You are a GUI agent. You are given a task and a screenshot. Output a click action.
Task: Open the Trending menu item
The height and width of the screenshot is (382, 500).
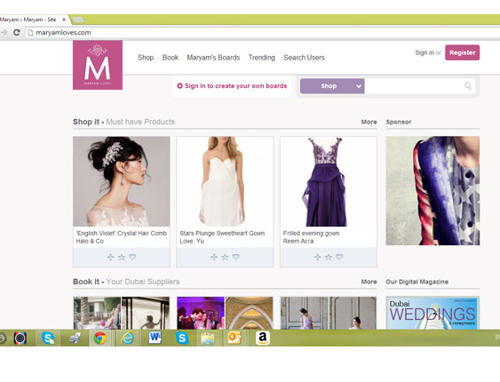[x=262, y=58]
